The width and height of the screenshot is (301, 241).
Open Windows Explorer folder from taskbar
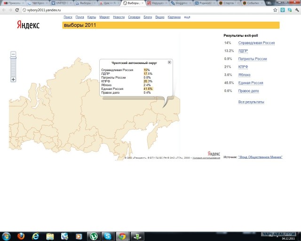click(50, 236)
